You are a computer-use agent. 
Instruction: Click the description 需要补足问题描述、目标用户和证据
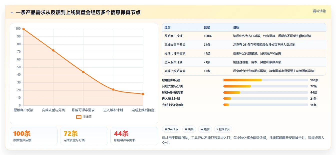point(257,53)
